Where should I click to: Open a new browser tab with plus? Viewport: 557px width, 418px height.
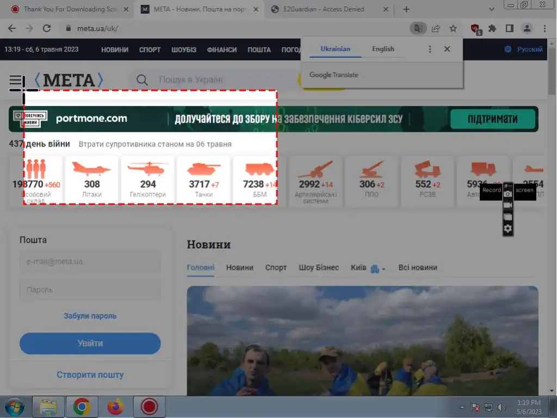[x=406, y=10]
